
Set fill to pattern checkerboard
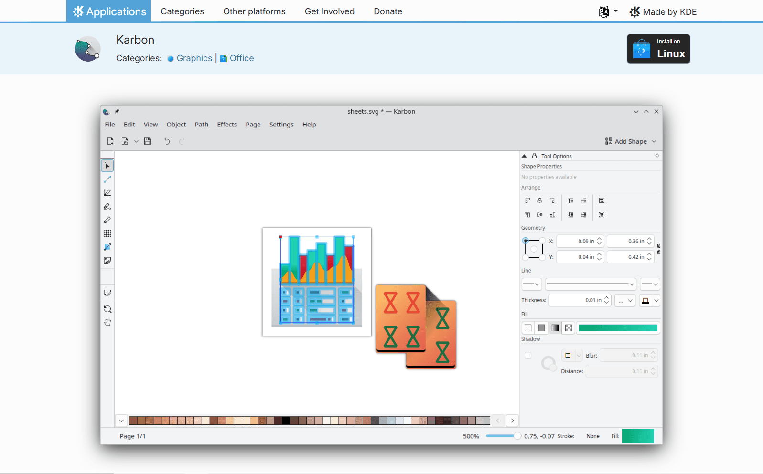[569, 328]
